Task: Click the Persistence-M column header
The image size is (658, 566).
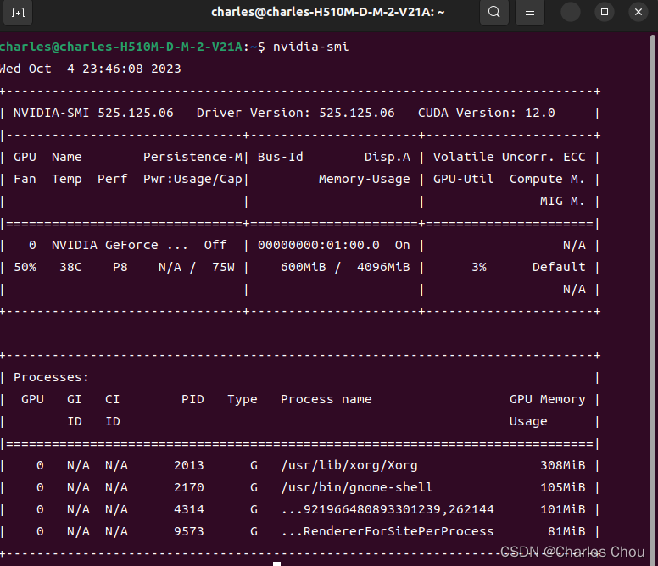Action: click(193, 157)
